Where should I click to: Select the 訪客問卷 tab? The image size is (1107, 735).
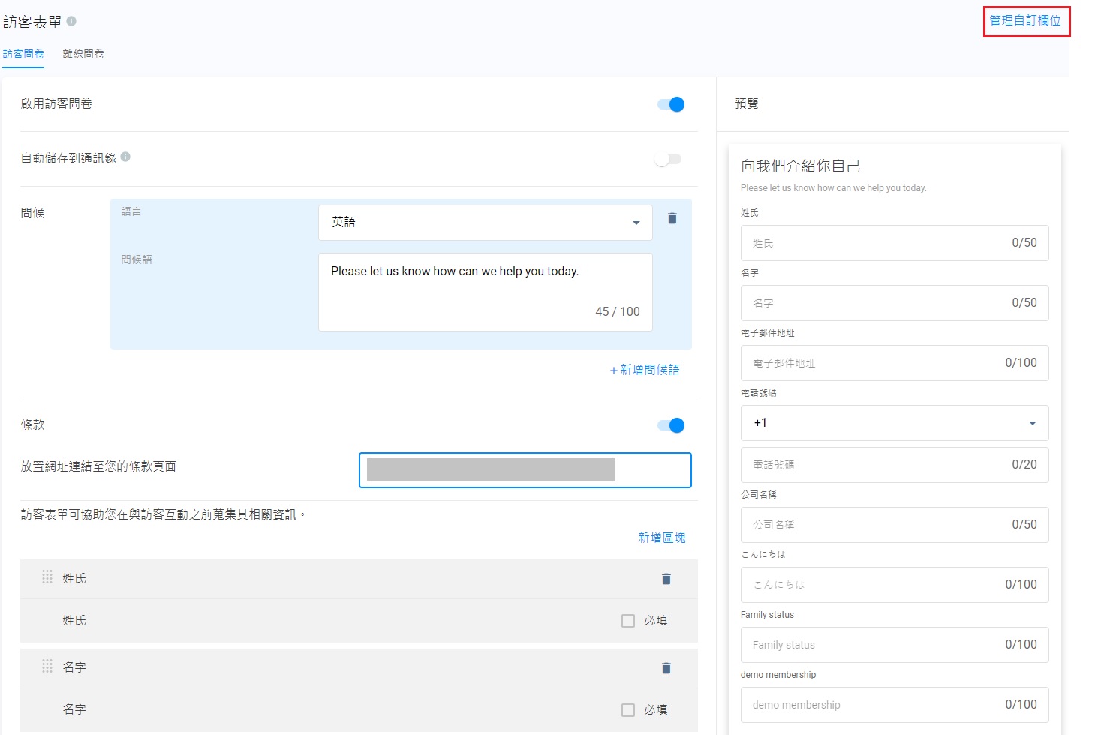tap(23, 54)
